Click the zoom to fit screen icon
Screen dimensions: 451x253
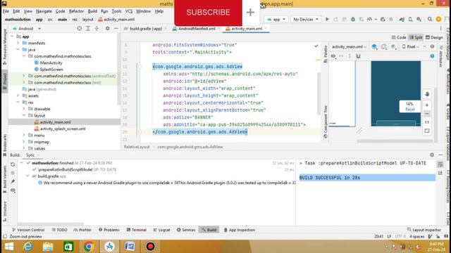coord(427,131)
